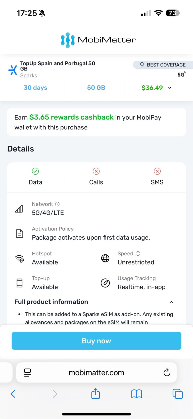Tap the red Calls cross indicator

[x=96, y=171]
